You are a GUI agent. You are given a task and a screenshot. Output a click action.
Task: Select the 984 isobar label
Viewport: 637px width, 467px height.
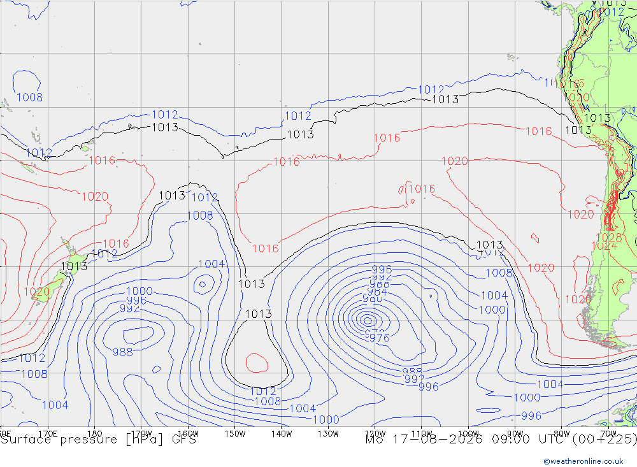click(377, 292)
